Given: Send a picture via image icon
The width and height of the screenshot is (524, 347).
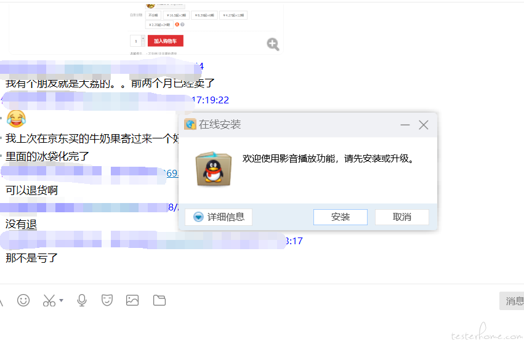Looking at the screenshot, I should tap(132, 300).
